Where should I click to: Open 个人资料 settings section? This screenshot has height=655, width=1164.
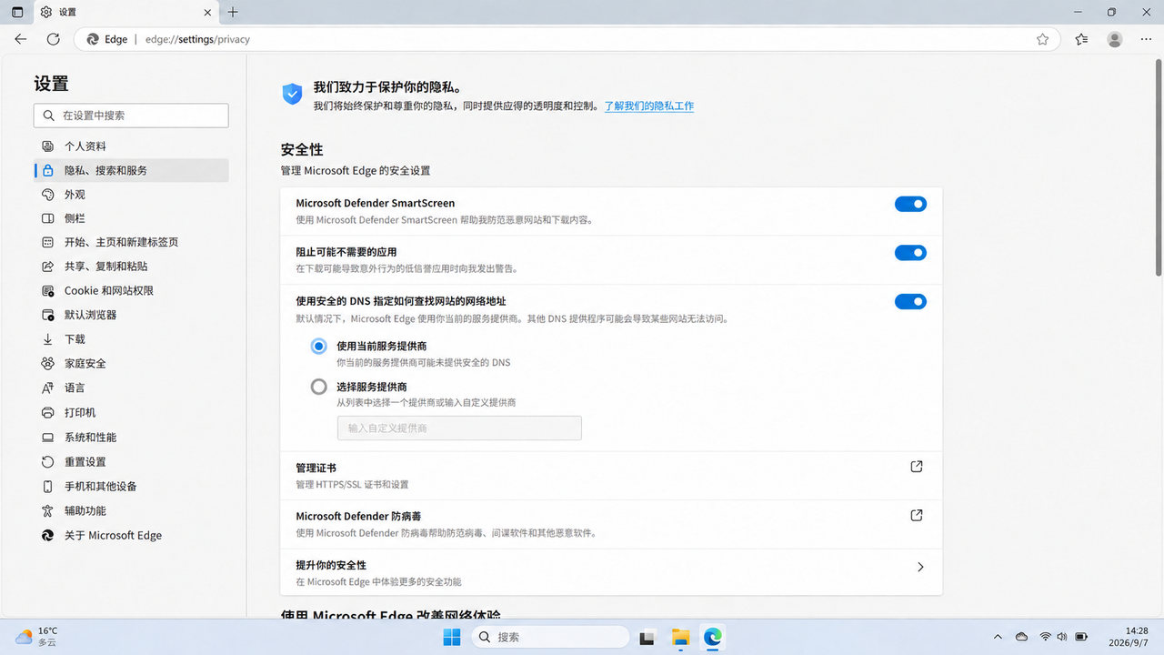131,146
